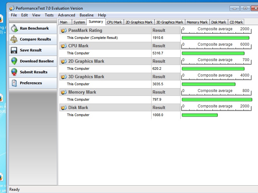
Task: Click the PassMark Rating green result bar
Action: pos(215,38)
